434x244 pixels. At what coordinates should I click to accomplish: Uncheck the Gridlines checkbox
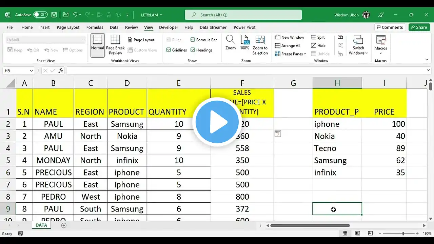click(169, 50)
